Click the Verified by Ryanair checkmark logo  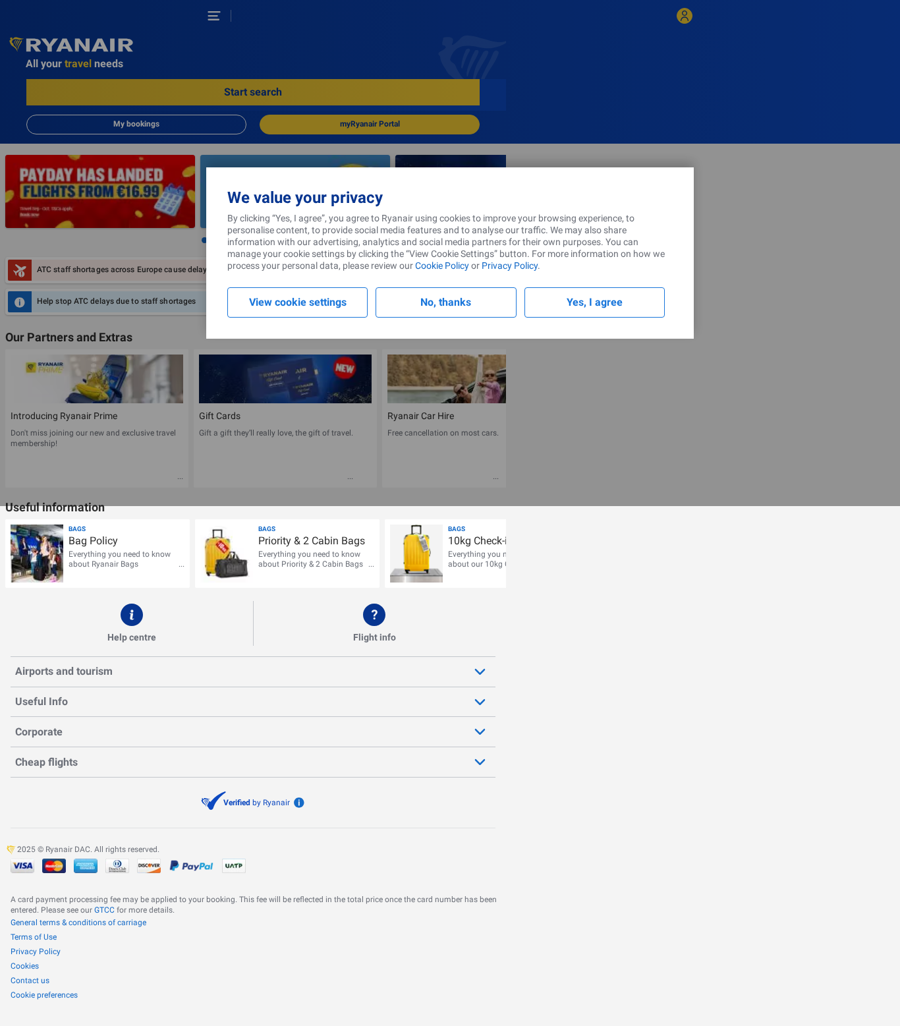tap(213, 801)
